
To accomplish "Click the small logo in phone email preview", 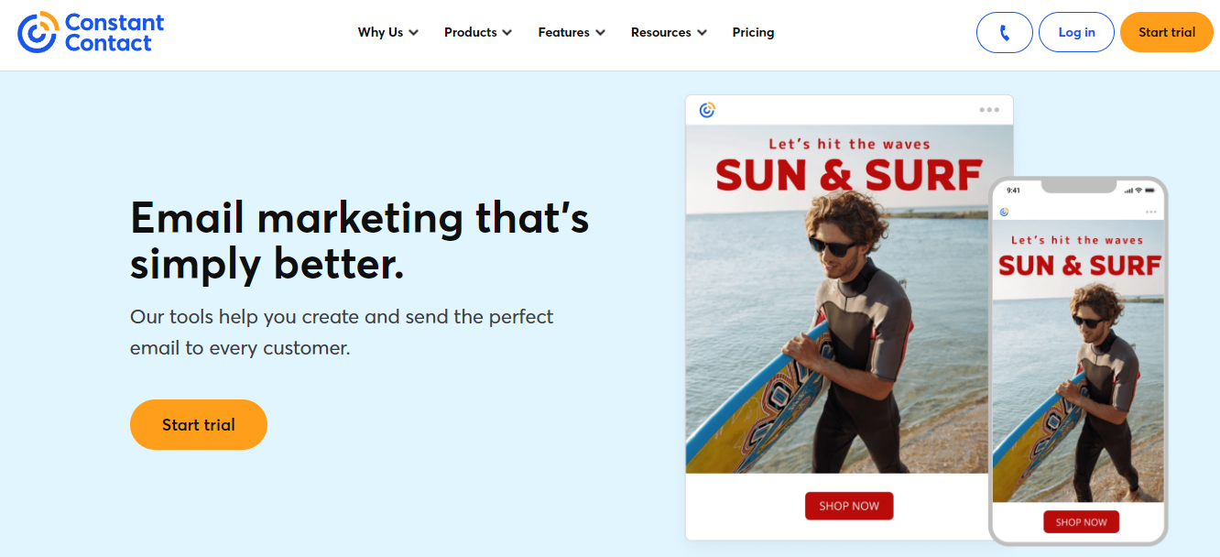I will coord(1004,212).
